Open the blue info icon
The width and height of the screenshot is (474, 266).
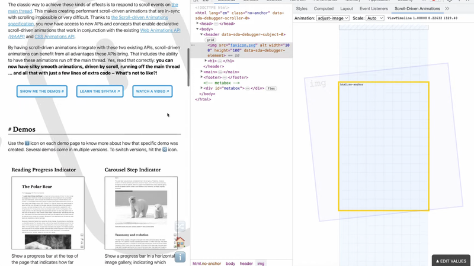(x=180, y=257)
